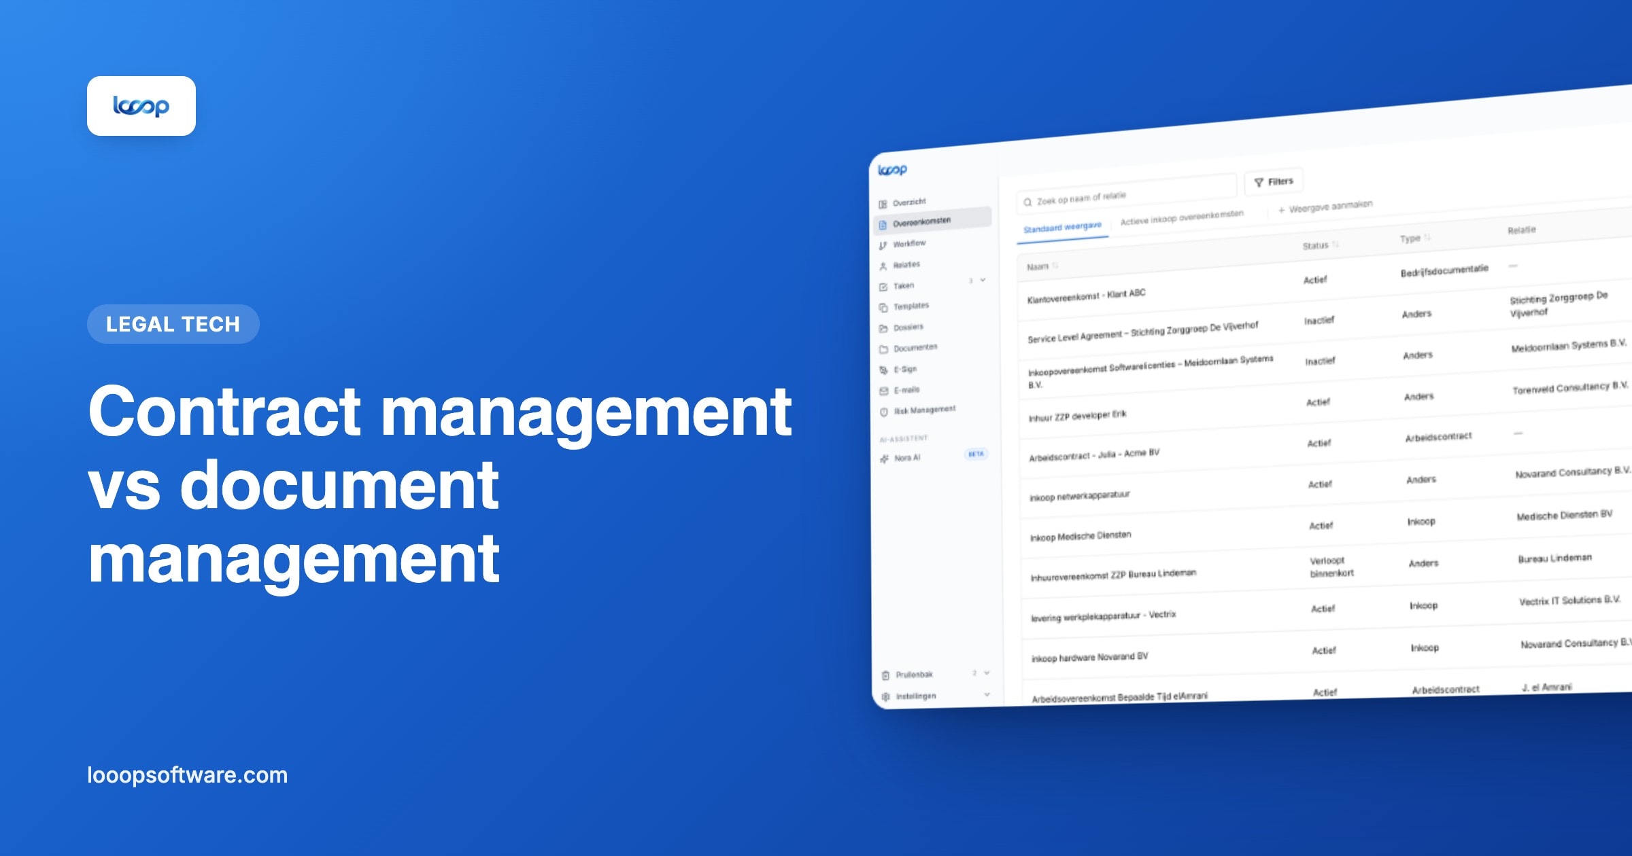
Task: Click the looop logo in app sidebar
Action: tap(892, 169)
